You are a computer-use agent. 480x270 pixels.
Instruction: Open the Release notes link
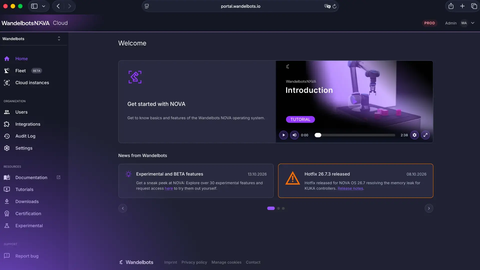pyautogui.click(x=350, y=188)
